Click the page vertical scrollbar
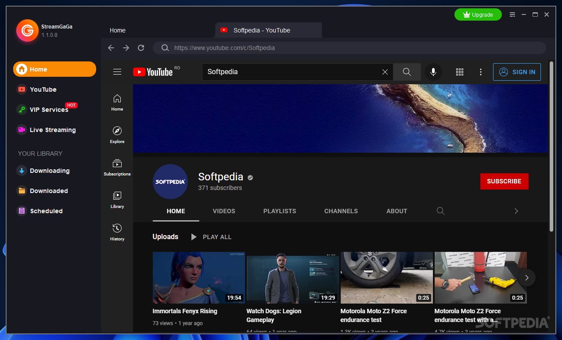Image resolution: width=562 pixels, height=340 pixels. point(552,147)
